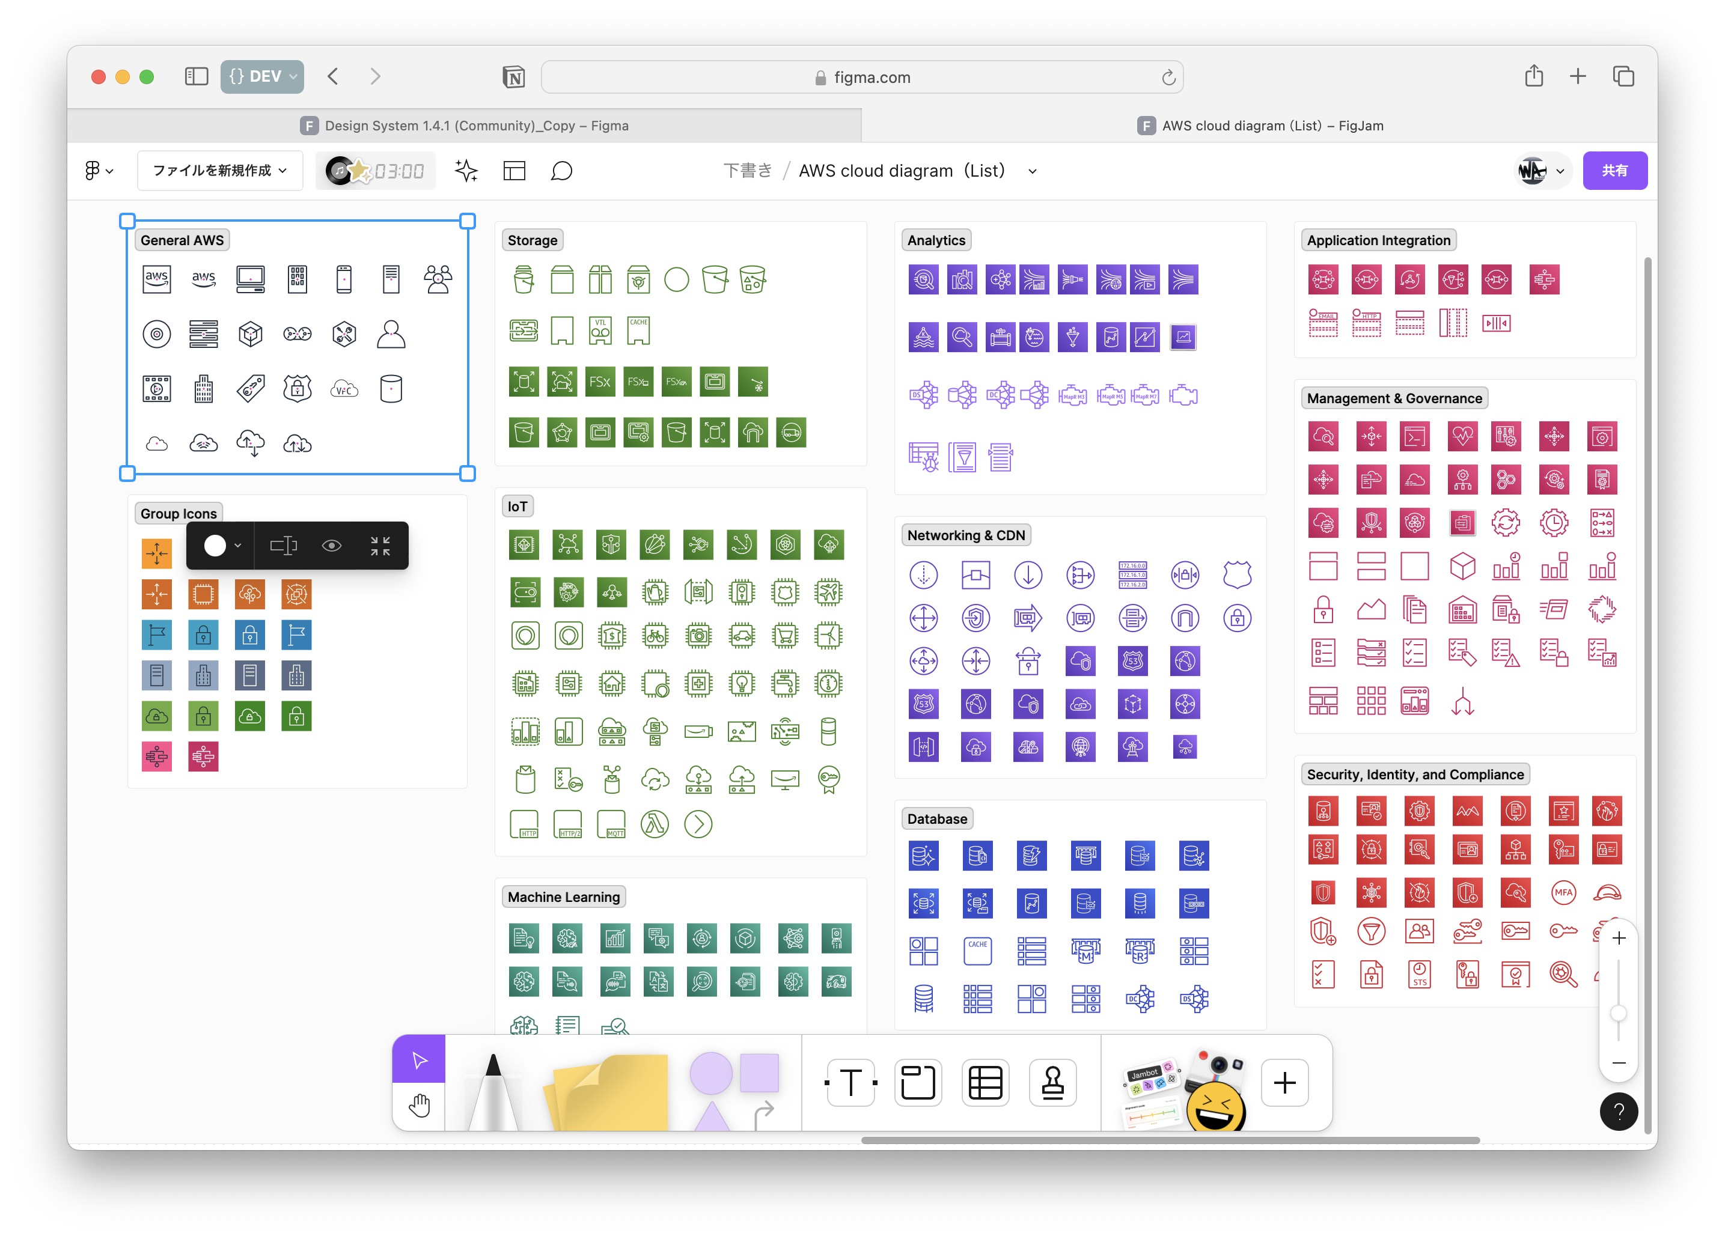Click the 共有 share button

1615,171
